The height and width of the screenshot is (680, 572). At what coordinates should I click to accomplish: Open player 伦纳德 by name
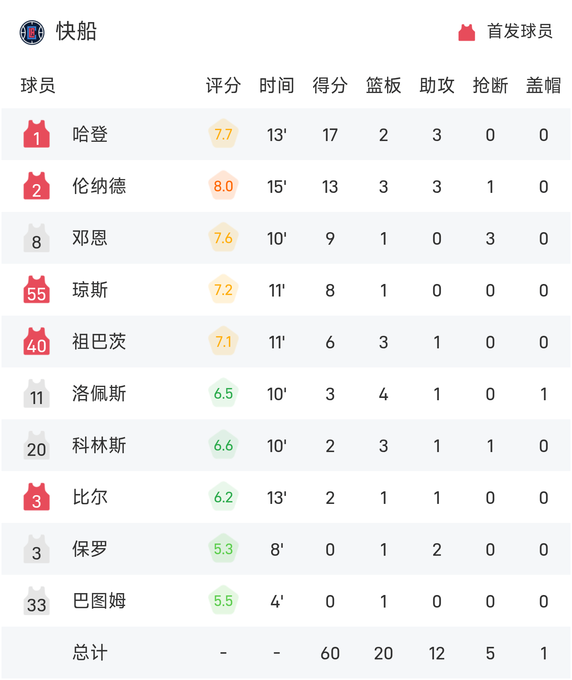coord(99,186)
